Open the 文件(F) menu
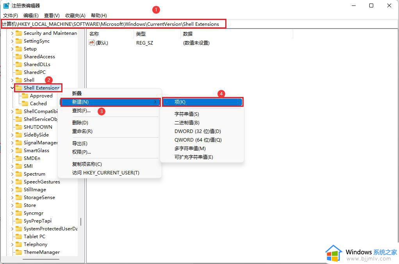399x264 pixels. (11, 16)
